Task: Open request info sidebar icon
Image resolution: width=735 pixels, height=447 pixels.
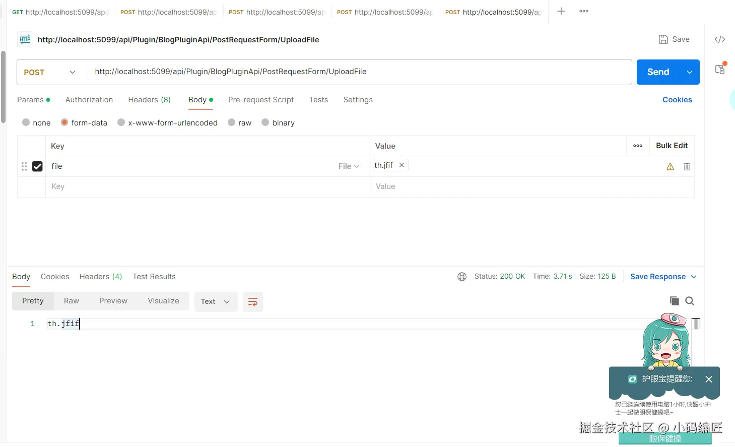Action: (x=720, y=69)
